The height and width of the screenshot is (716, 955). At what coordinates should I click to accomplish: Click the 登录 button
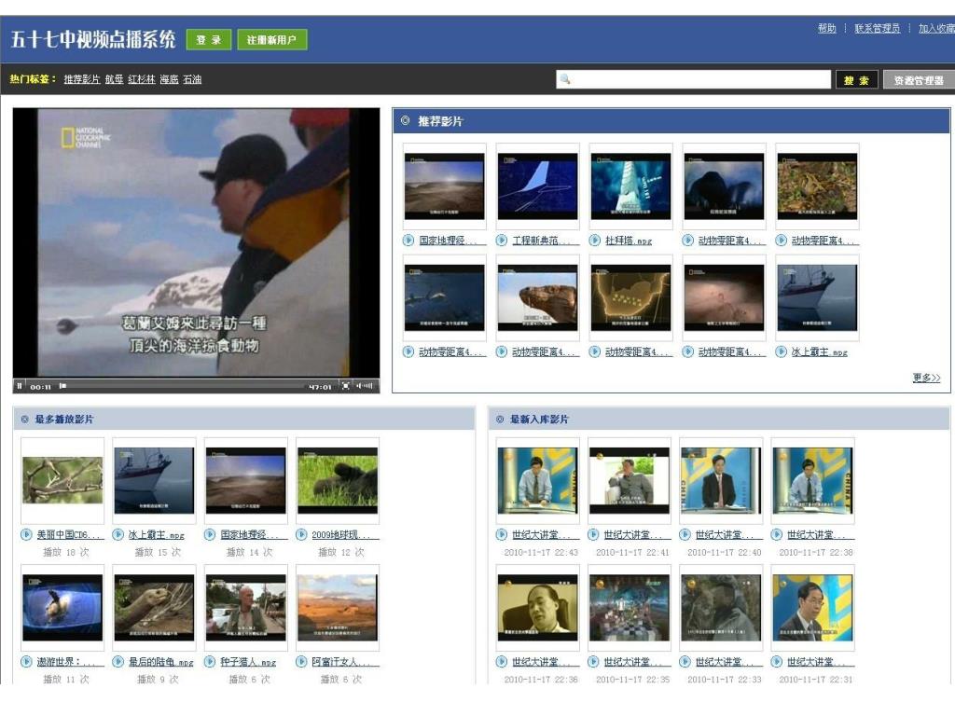tap(209, 39)
